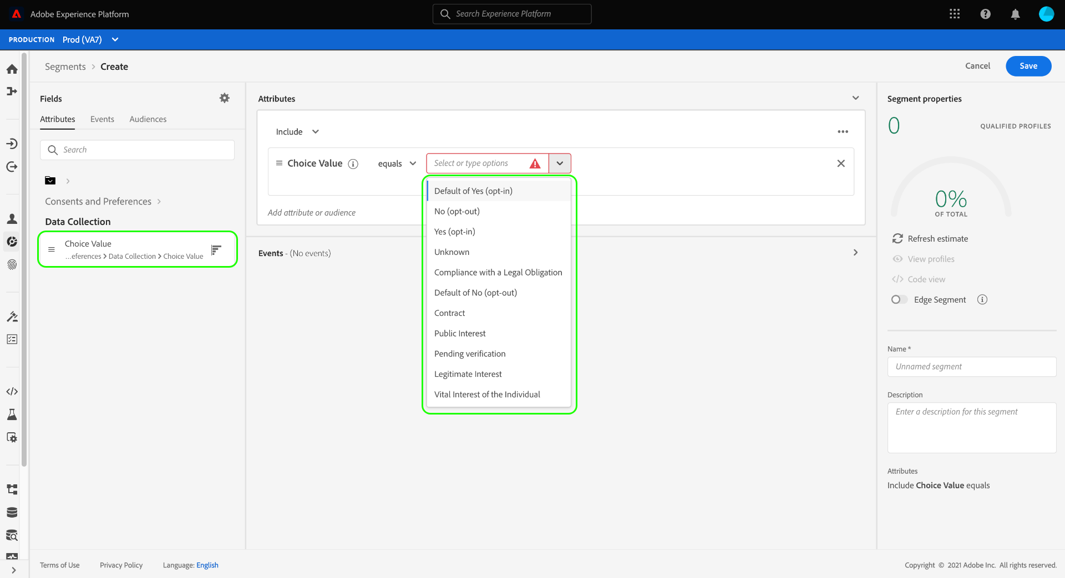Select 'Default of Yes (opt-in)' option
The height and width of the screenshot is (578, 1065).
tap(499, 191)
